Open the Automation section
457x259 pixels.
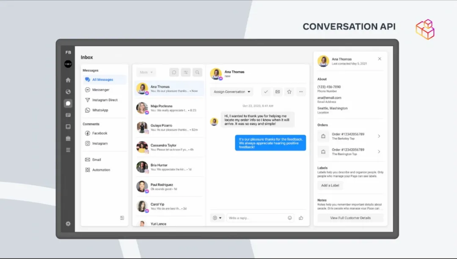click(x=105, y=170)
